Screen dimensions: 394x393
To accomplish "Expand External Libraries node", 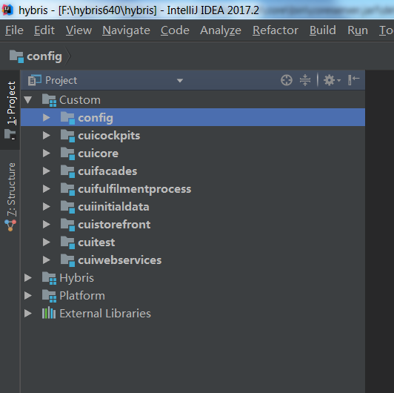I will [27, 314].
